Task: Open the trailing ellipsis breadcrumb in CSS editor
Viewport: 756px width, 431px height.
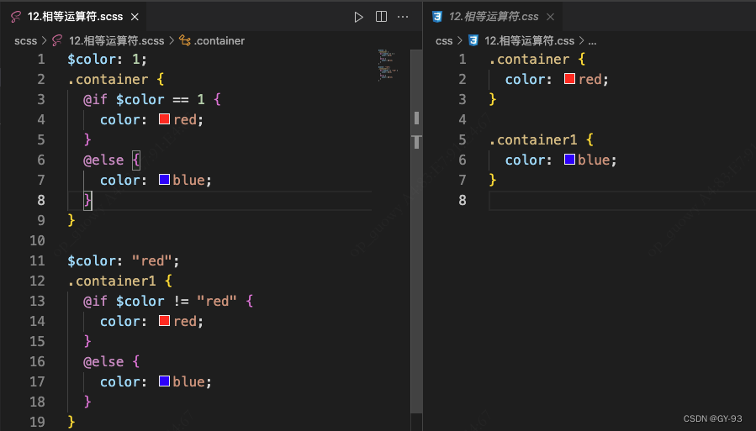Action: click(592, 42)
